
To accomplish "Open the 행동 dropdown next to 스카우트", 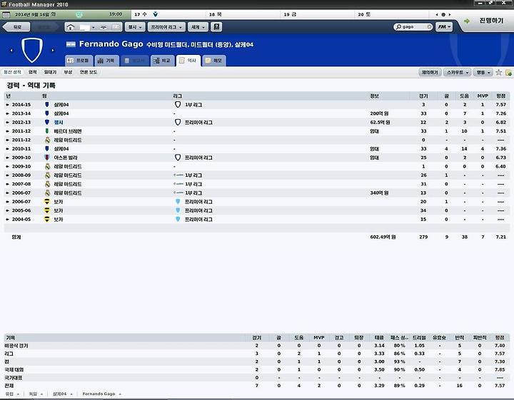I will pos(483,72).
